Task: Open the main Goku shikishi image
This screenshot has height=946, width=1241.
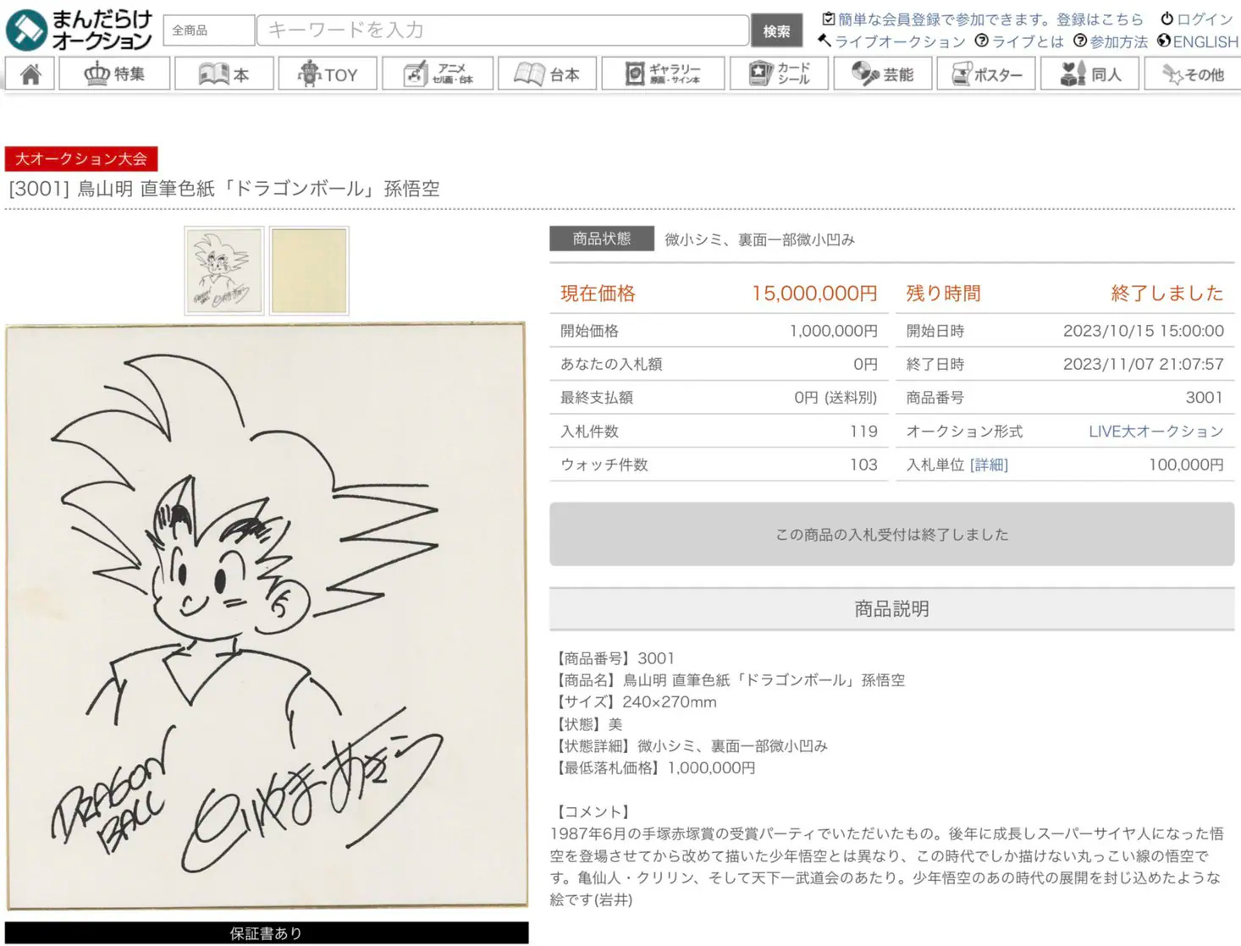Action: [x=267, y=617]
